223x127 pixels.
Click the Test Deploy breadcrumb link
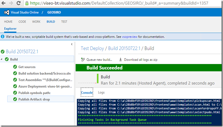coord(93,48)
